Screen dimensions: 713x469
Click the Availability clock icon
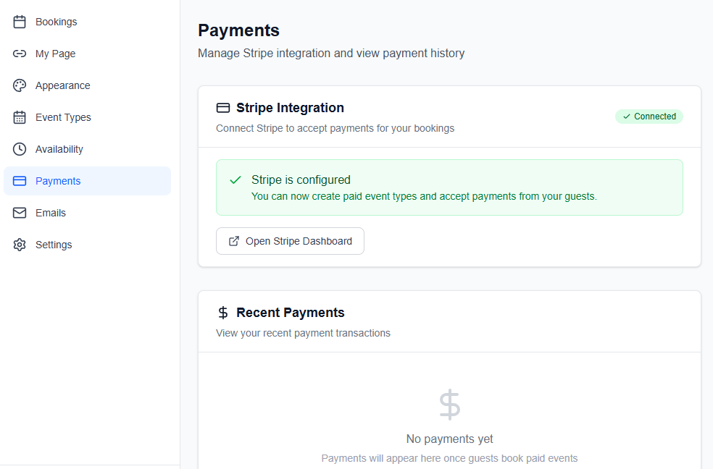click(x=20, y=149)
